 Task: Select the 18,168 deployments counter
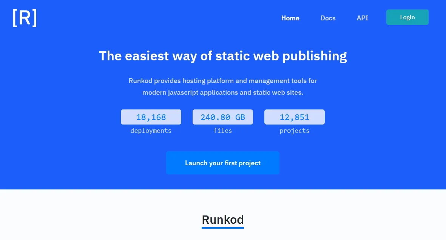[x=151, y=117]
